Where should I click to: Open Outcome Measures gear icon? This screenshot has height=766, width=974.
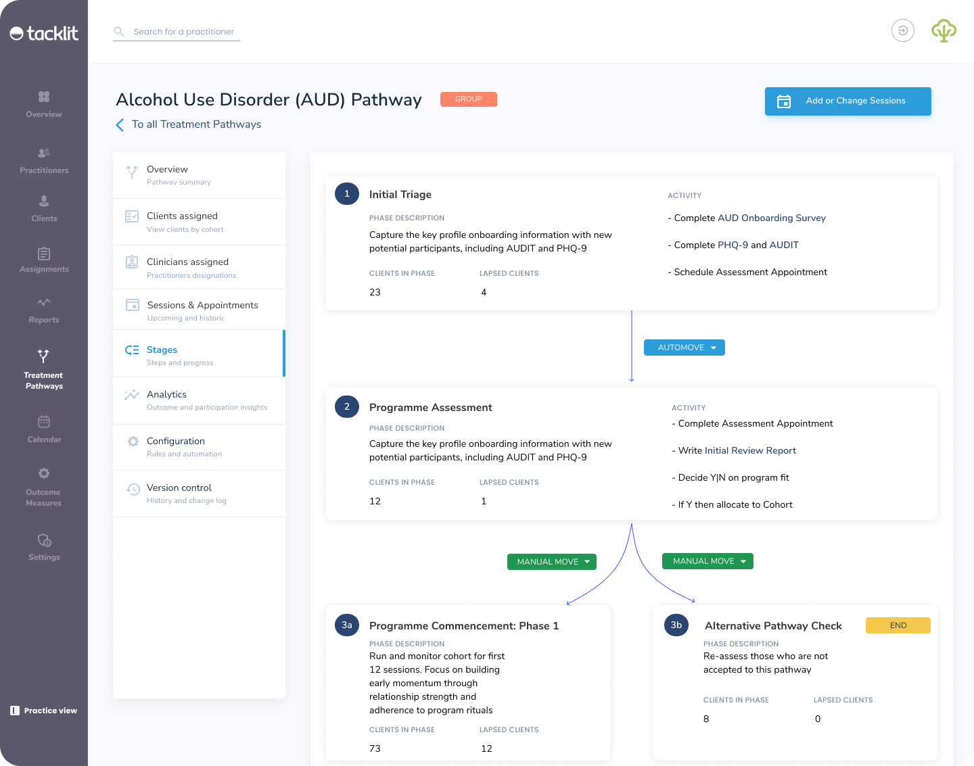pyautogui.click(x=44, y=474)
